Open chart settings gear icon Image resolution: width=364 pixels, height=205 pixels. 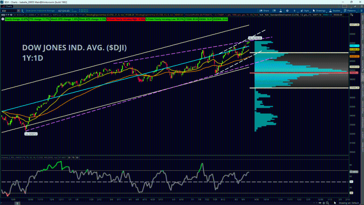(288, 11)
